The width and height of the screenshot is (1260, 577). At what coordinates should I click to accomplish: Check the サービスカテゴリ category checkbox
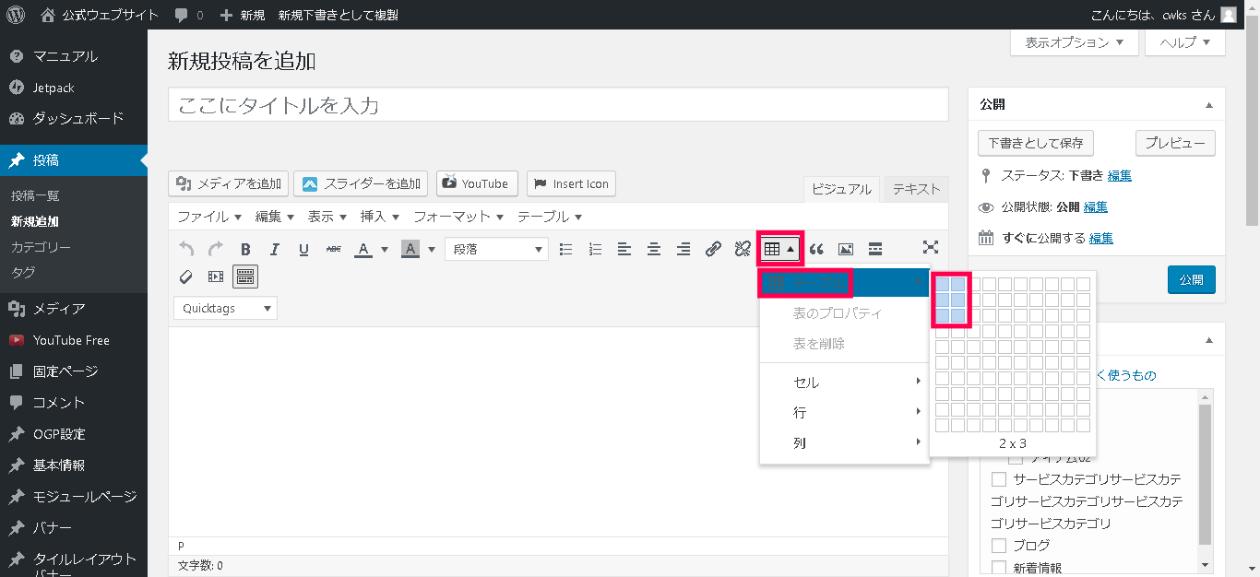point(999,479)
